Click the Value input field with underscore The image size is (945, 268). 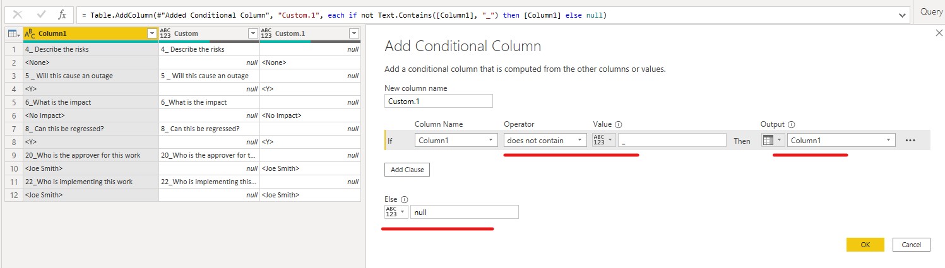coord(672,141)
